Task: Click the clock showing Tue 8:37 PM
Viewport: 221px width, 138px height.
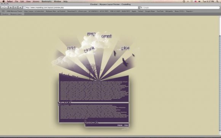Action: [x=208, y=2]
